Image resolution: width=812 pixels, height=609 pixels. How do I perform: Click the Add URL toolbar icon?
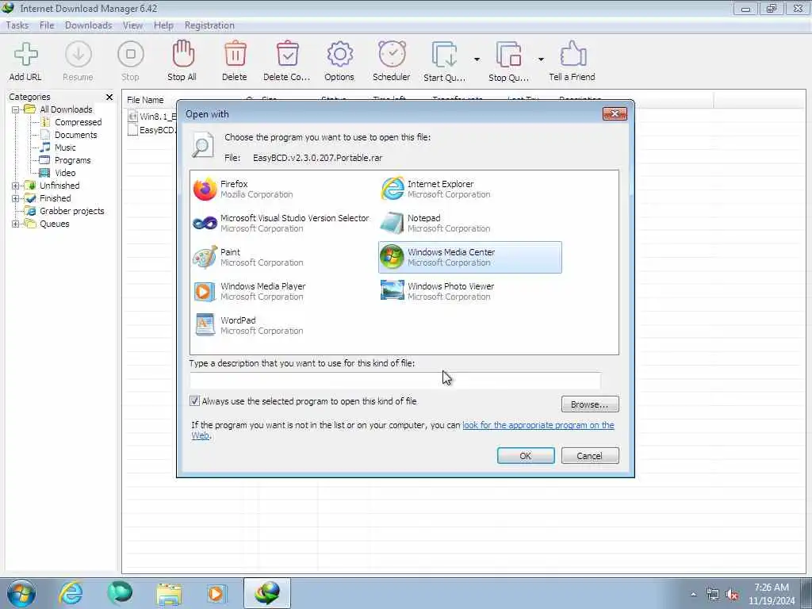pyautogui.click(x=25, y=55)
